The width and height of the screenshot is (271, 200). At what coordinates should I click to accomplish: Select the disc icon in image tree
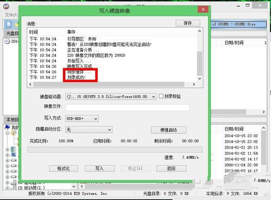(7, 41)
